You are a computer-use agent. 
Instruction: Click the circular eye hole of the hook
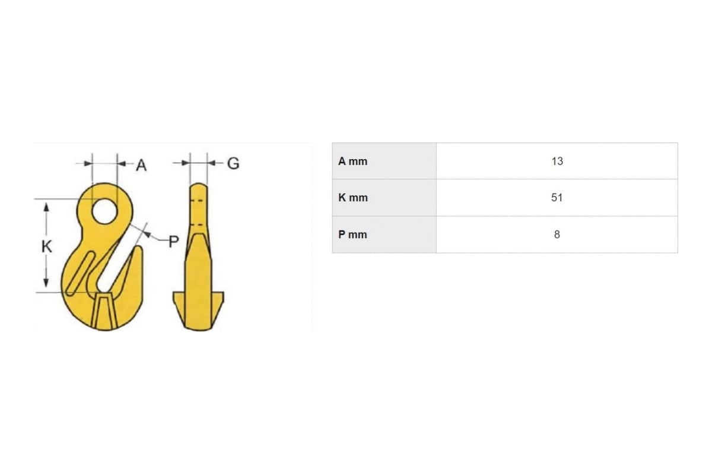[x=105, y=211]
